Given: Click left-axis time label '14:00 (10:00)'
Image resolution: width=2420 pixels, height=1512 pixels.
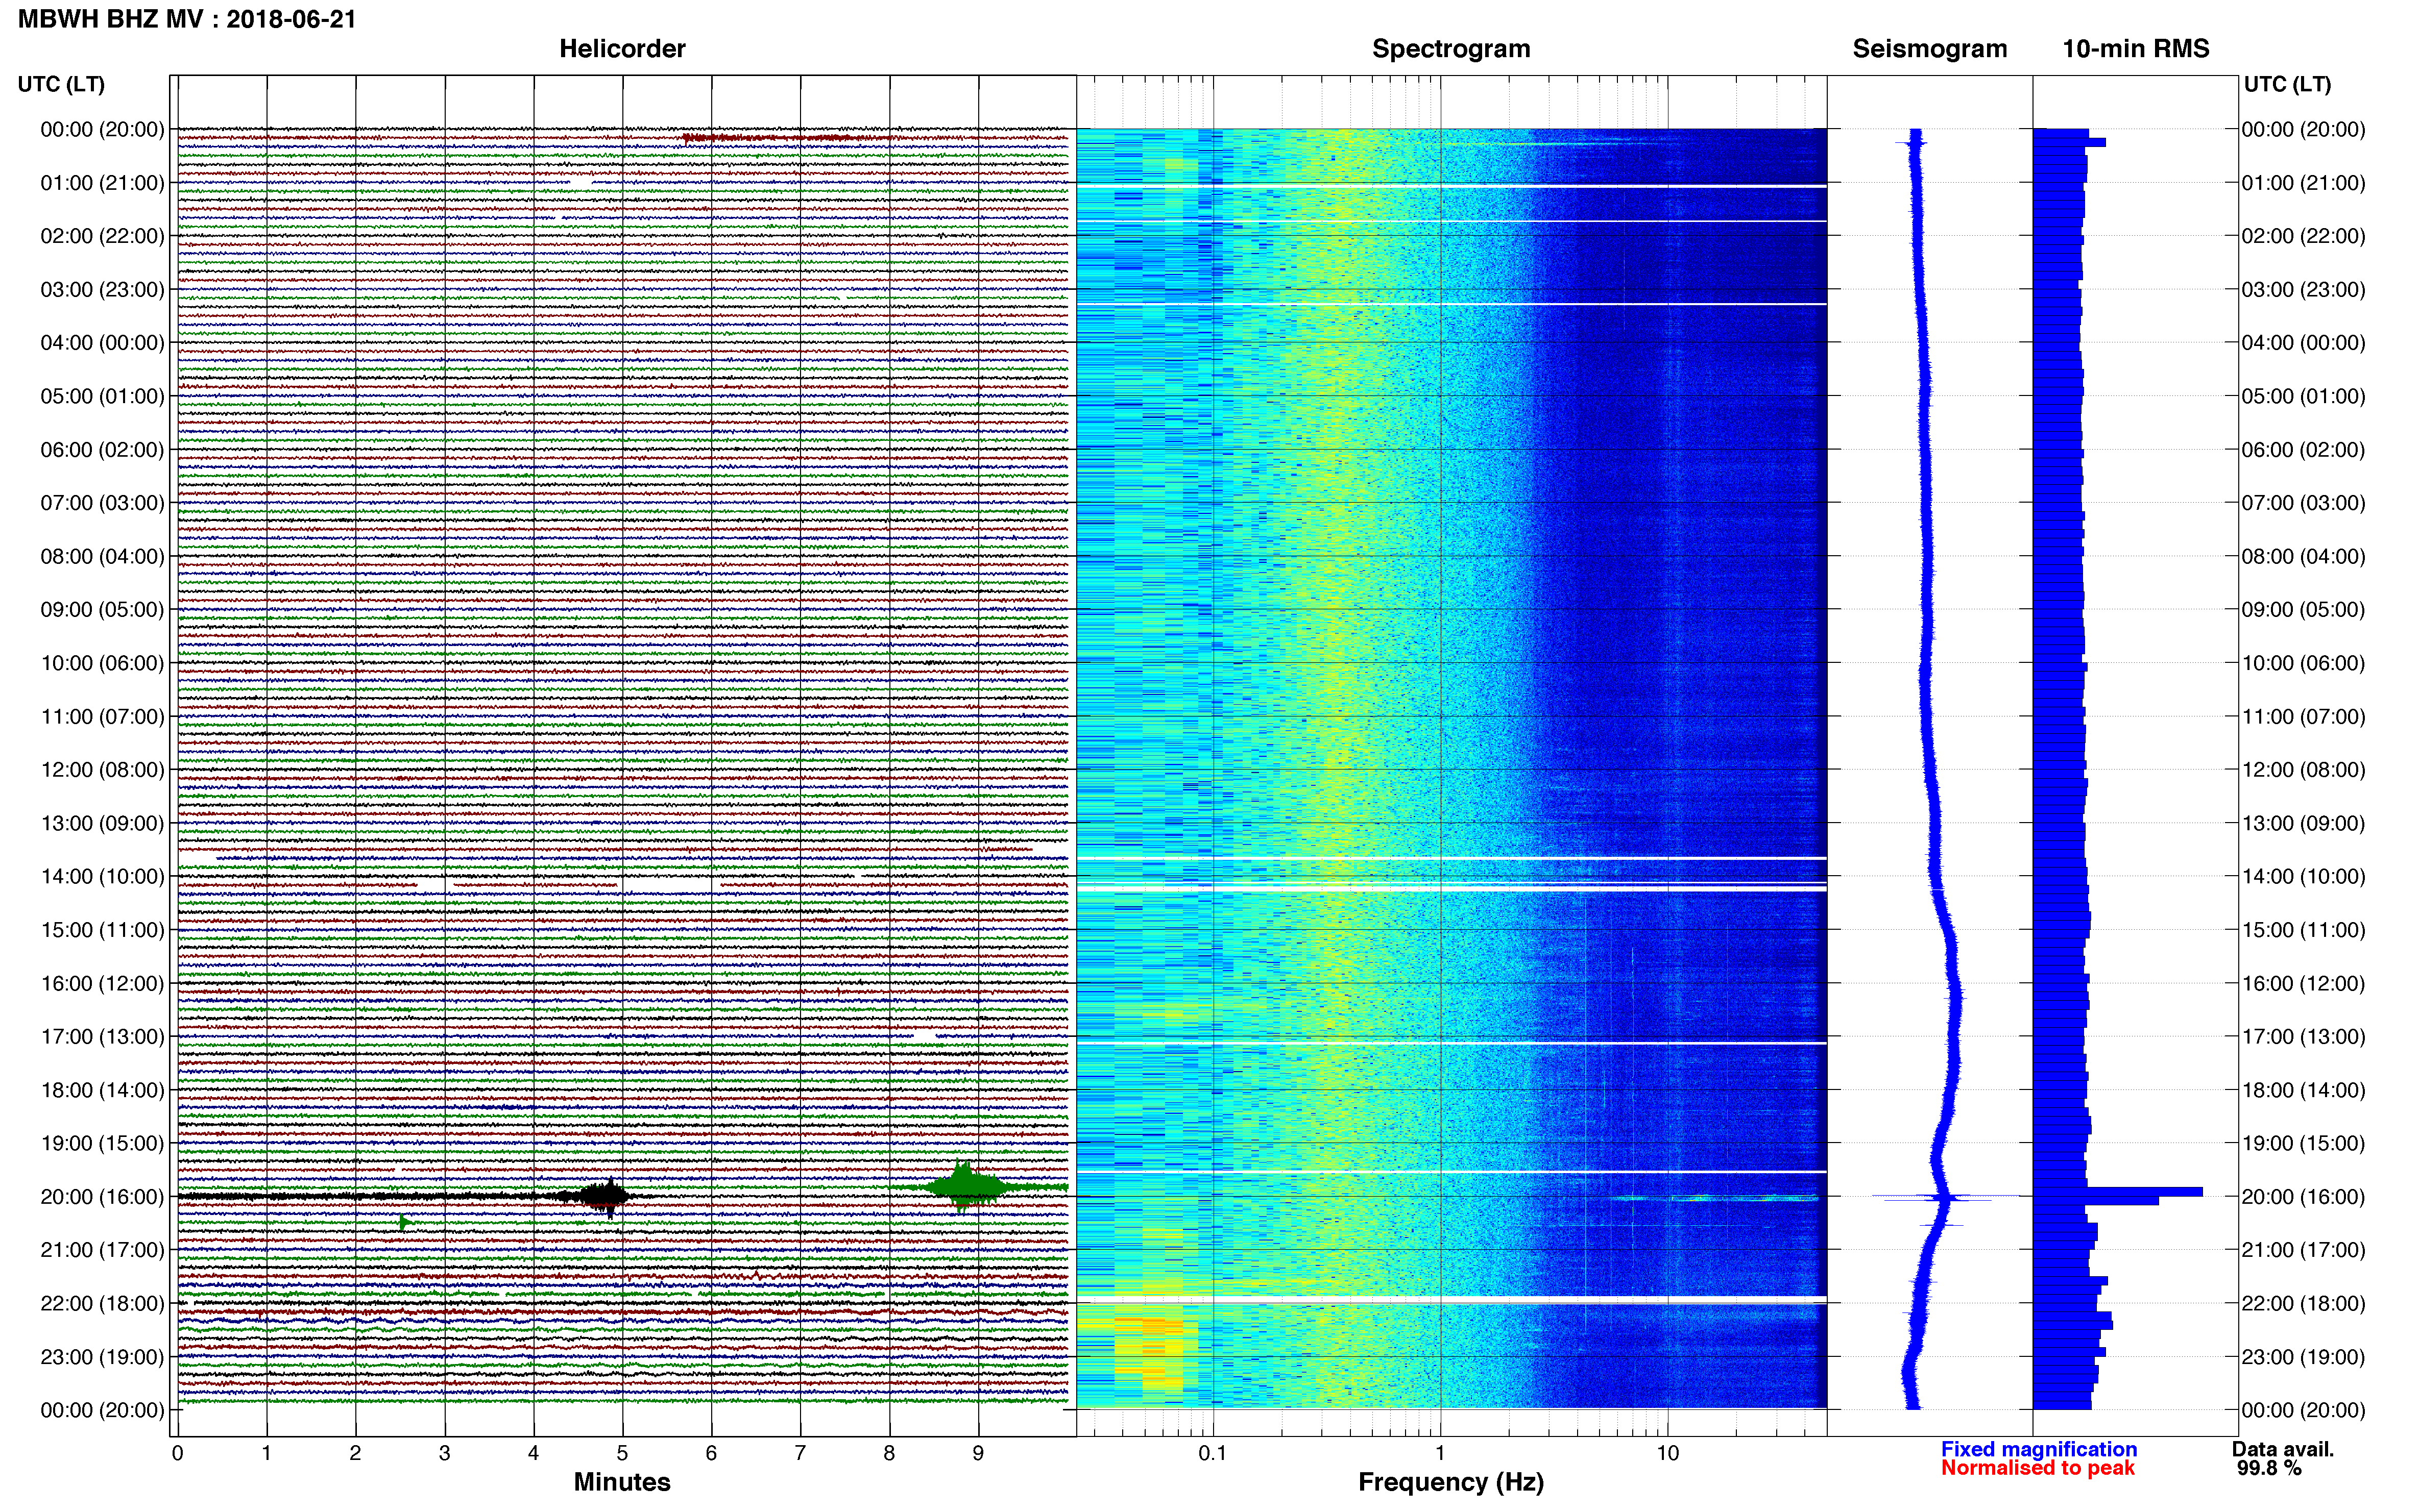Looking at the screenshot, I should pos(102,877).
